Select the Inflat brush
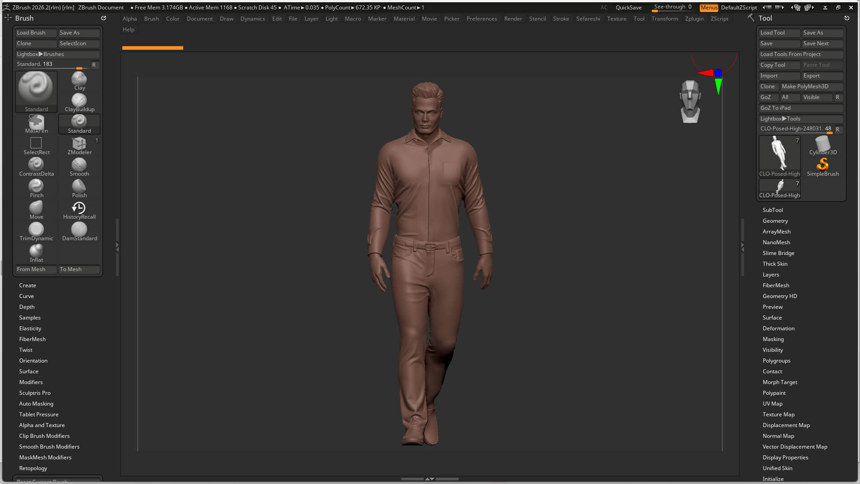This screenshot has width=860, height=484. [x=36, y=253]
